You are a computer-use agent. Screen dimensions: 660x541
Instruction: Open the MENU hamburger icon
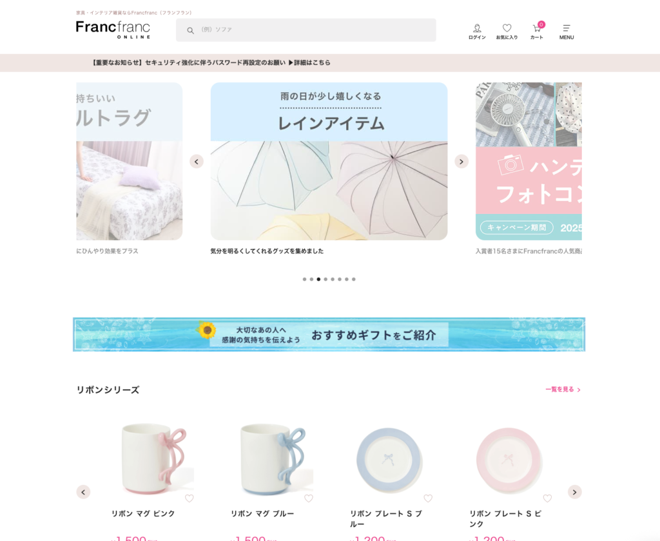click(567, 32)
